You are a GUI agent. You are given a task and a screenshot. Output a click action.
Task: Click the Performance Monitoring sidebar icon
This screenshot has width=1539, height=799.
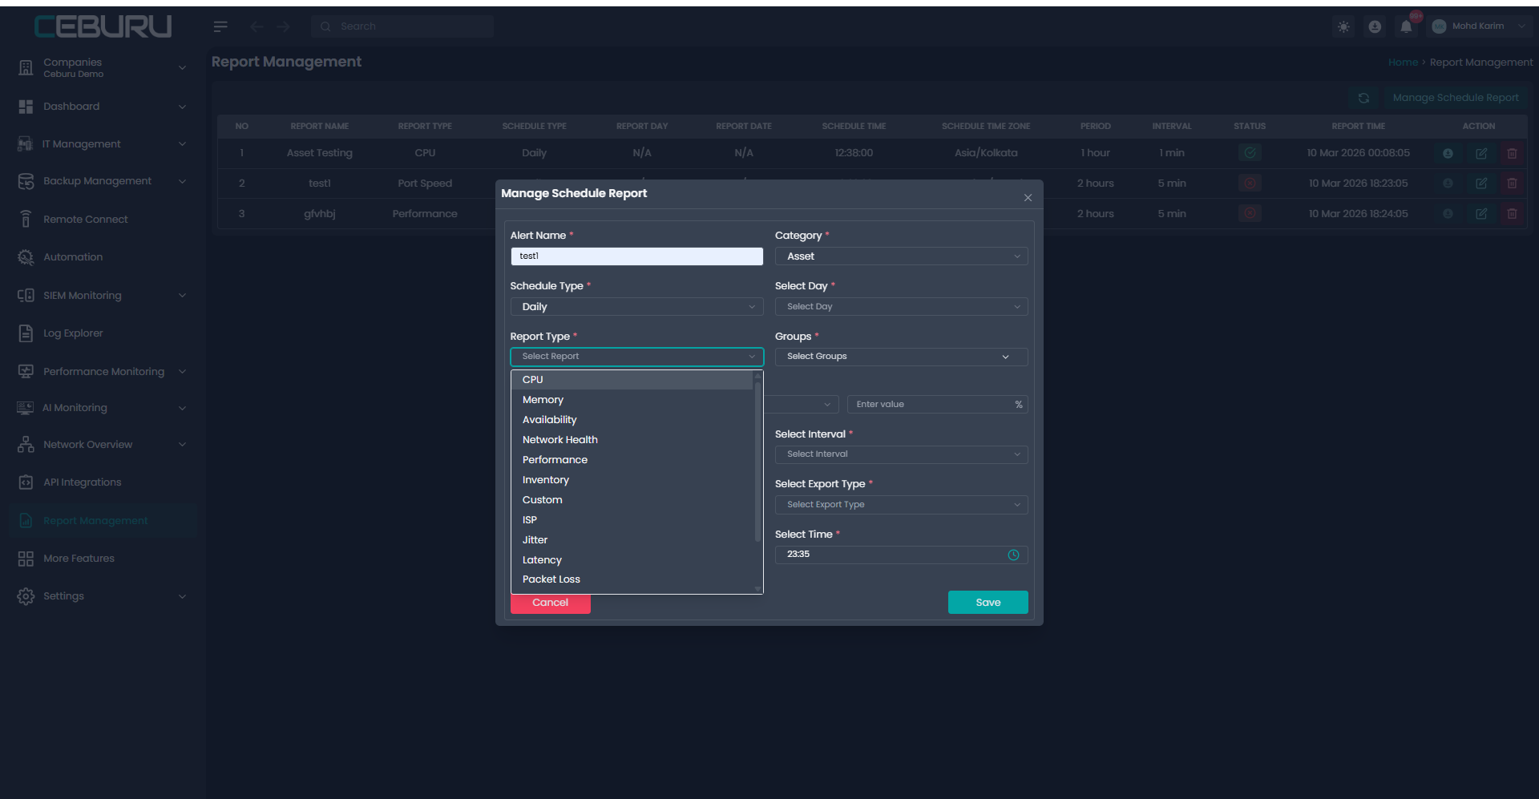click(26, 372)
